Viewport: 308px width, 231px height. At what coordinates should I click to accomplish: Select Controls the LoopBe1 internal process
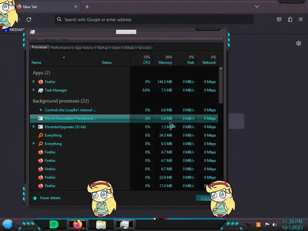point(124,110)
